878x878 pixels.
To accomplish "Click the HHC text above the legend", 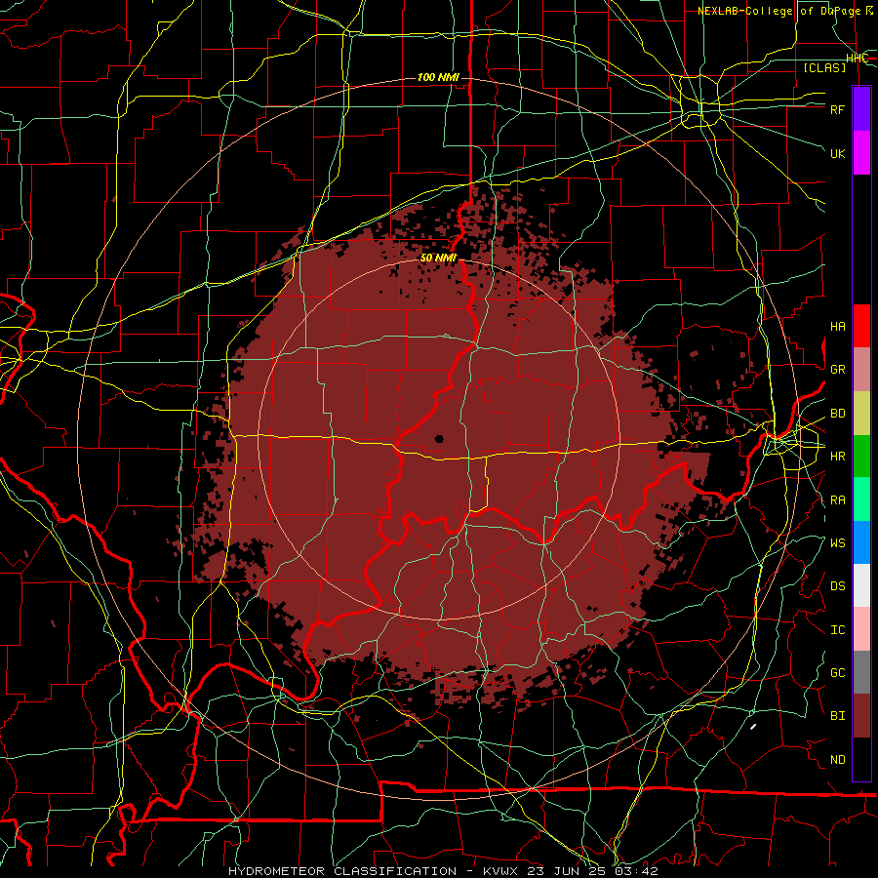I will click(857, 59).
